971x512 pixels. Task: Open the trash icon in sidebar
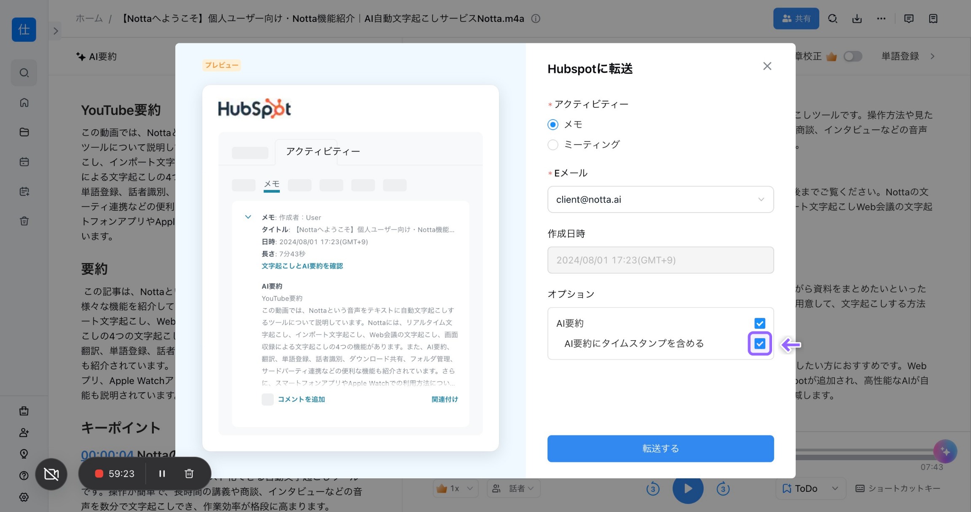coord(24,221)
